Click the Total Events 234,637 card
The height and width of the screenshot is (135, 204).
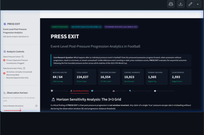pyautogui.click(x=85, y=77)
